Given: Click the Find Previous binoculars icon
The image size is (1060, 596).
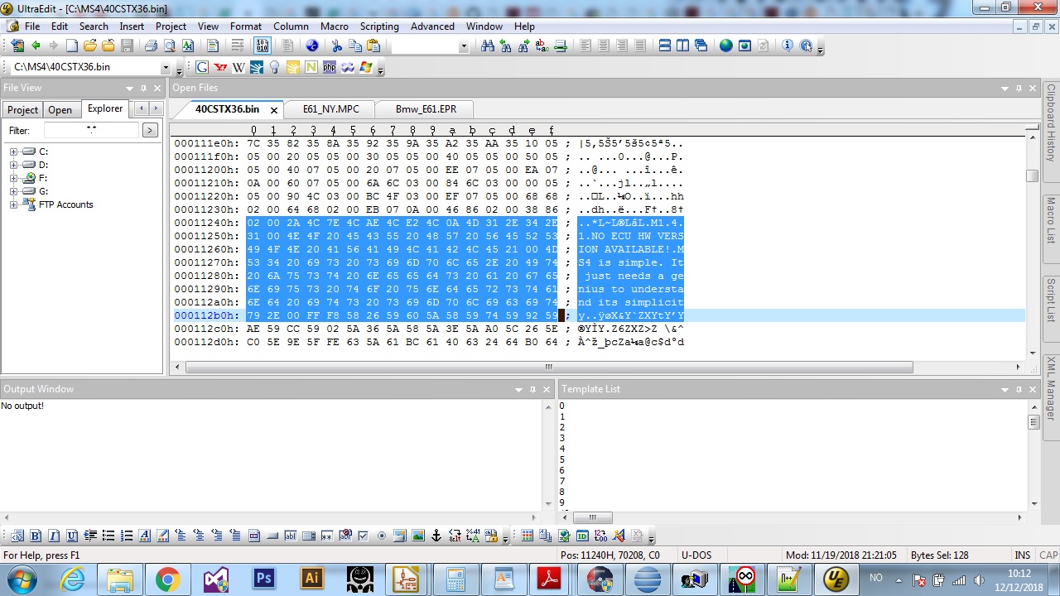Looking at the screenshot, I should [505, 46].
